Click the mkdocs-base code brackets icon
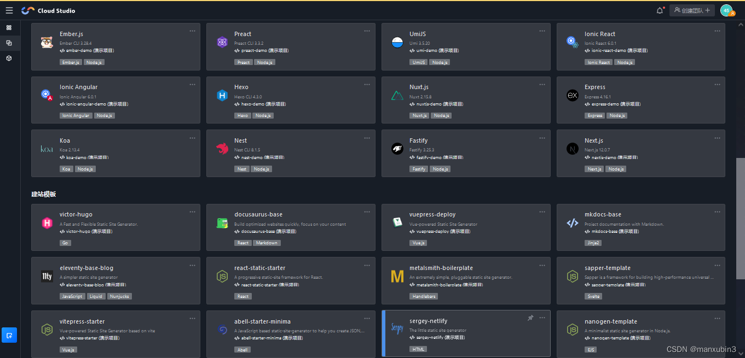745x358 pixels. (x=572, y=223)
